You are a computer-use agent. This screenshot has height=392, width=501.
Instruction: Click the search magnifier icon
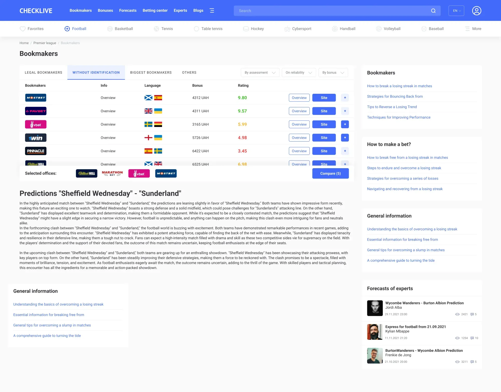pos(433,11)
